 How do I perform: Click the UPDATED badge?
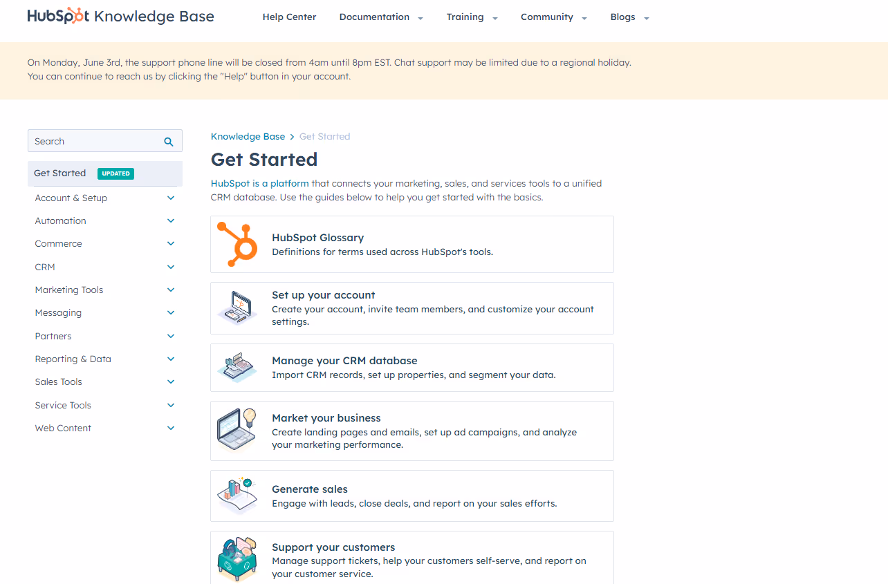tap(115, 173)
